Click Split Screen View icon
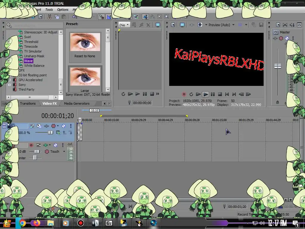Image resolution: width=305 pixels, height=229 pixels. [x=200, y=25]
